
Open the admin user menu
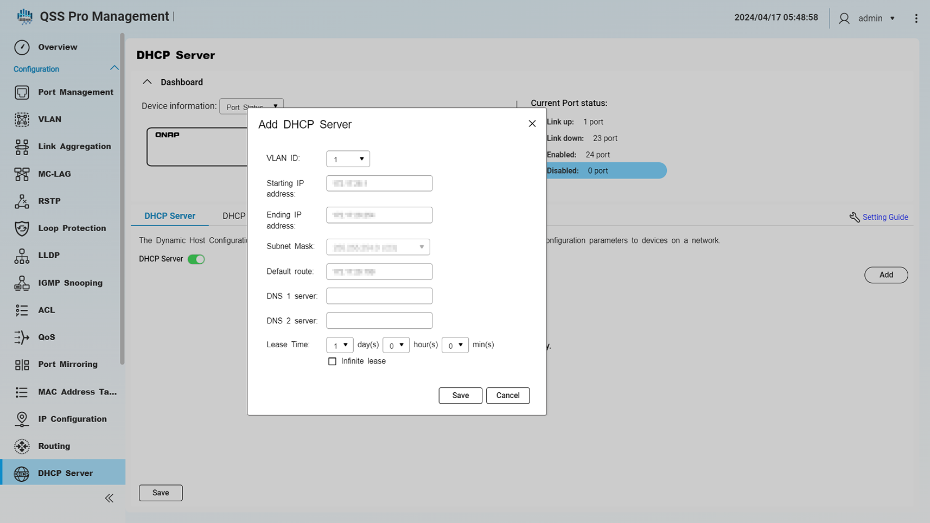868,18
